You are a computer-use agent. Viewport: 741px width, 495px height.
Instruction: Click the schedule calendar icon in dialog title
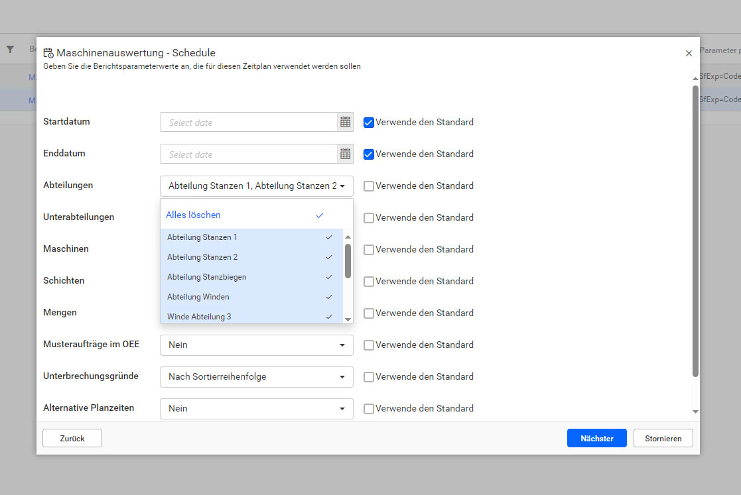coord(48,53)
